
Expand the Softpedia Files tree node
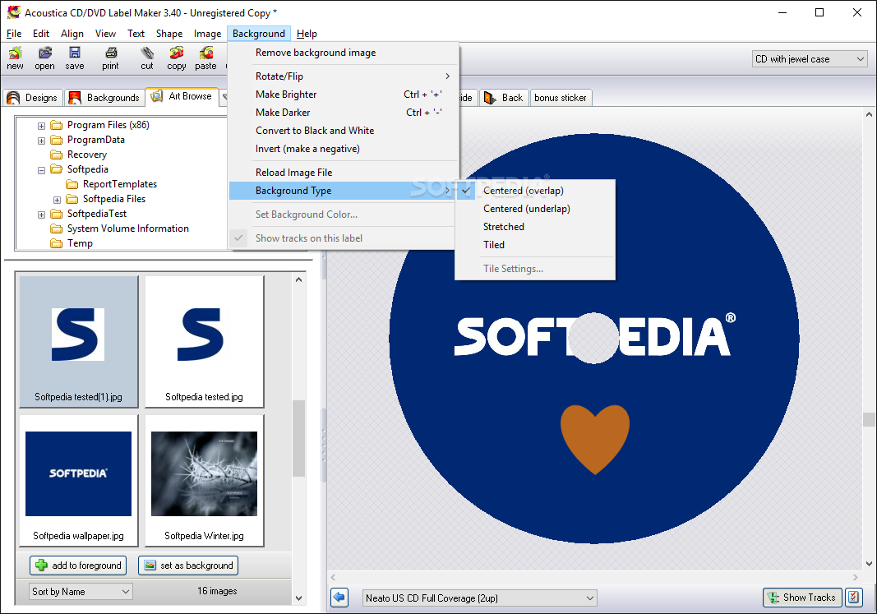point(57,200)
